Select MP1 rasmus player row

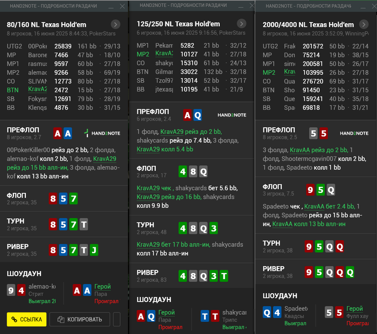coord(64,64)
